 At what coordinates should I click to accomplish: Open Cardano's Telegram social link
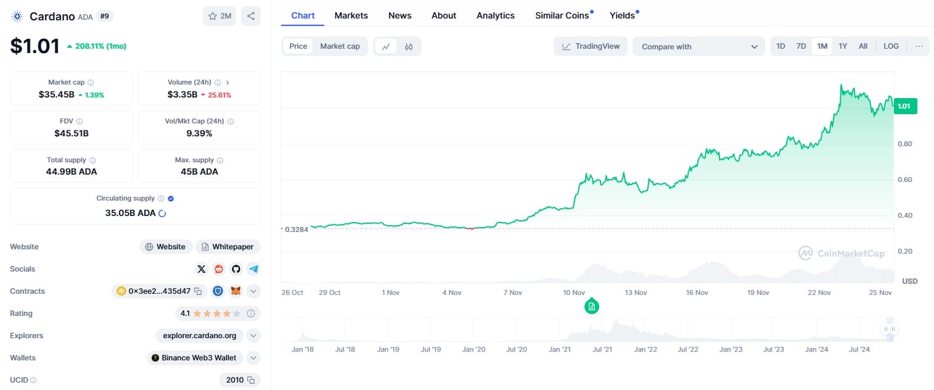point(253,269)
